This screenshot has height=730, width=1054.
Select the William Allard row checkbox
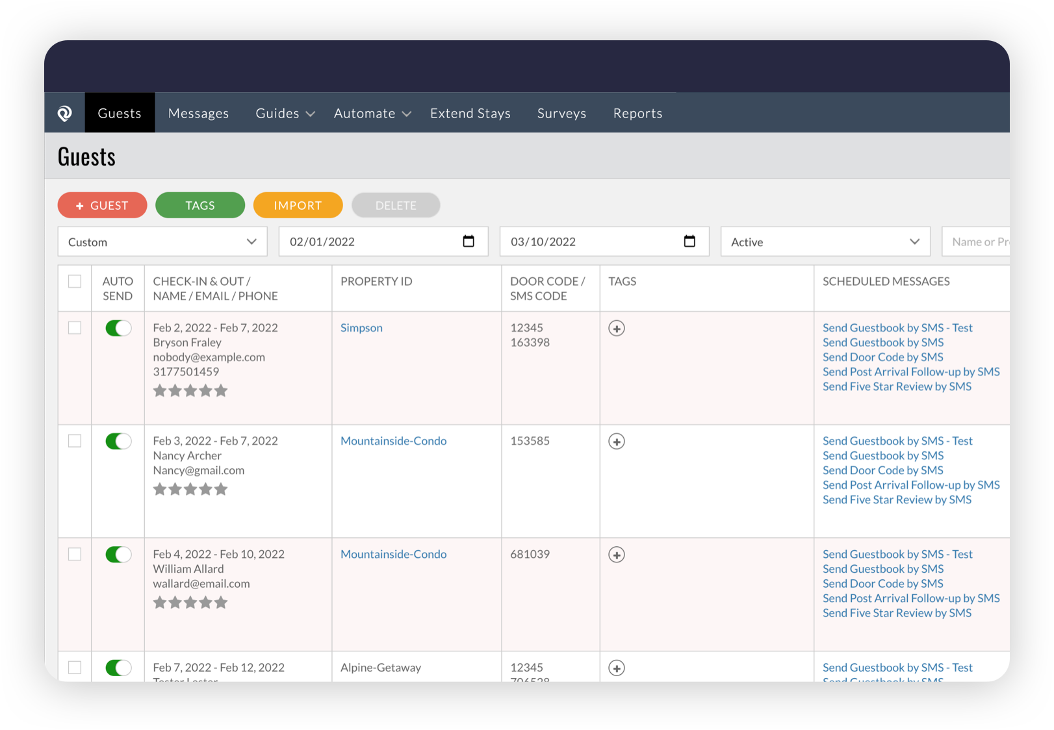[x=75, y=554]
